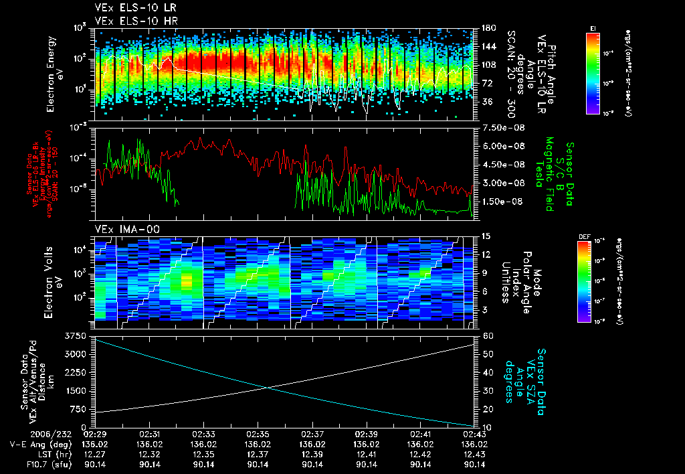Click the 750 km altitude tick label
Image resolution: width=685 pixels, height=474 pixels.
(78, 409)
